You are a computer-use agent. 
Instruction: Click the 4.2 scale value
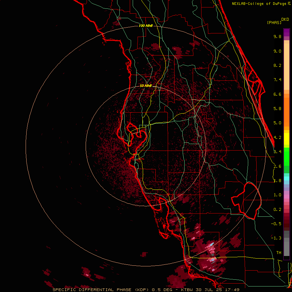click(277, 138)
